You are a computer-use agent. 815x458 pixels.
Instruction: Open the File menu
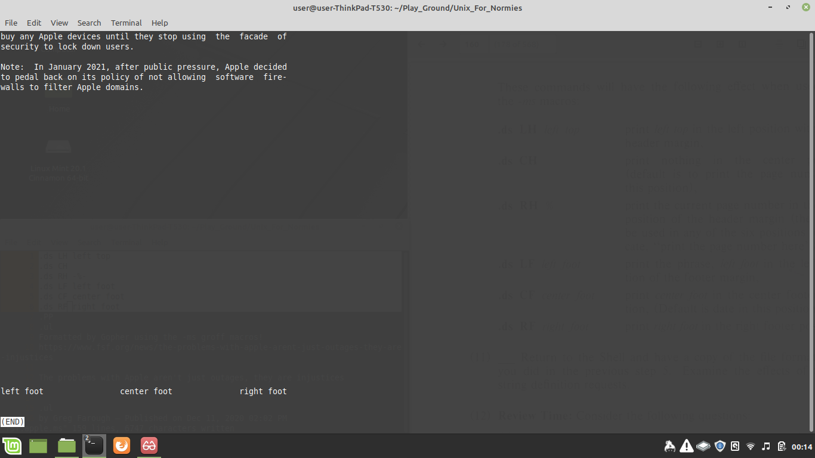click(11, 23)
